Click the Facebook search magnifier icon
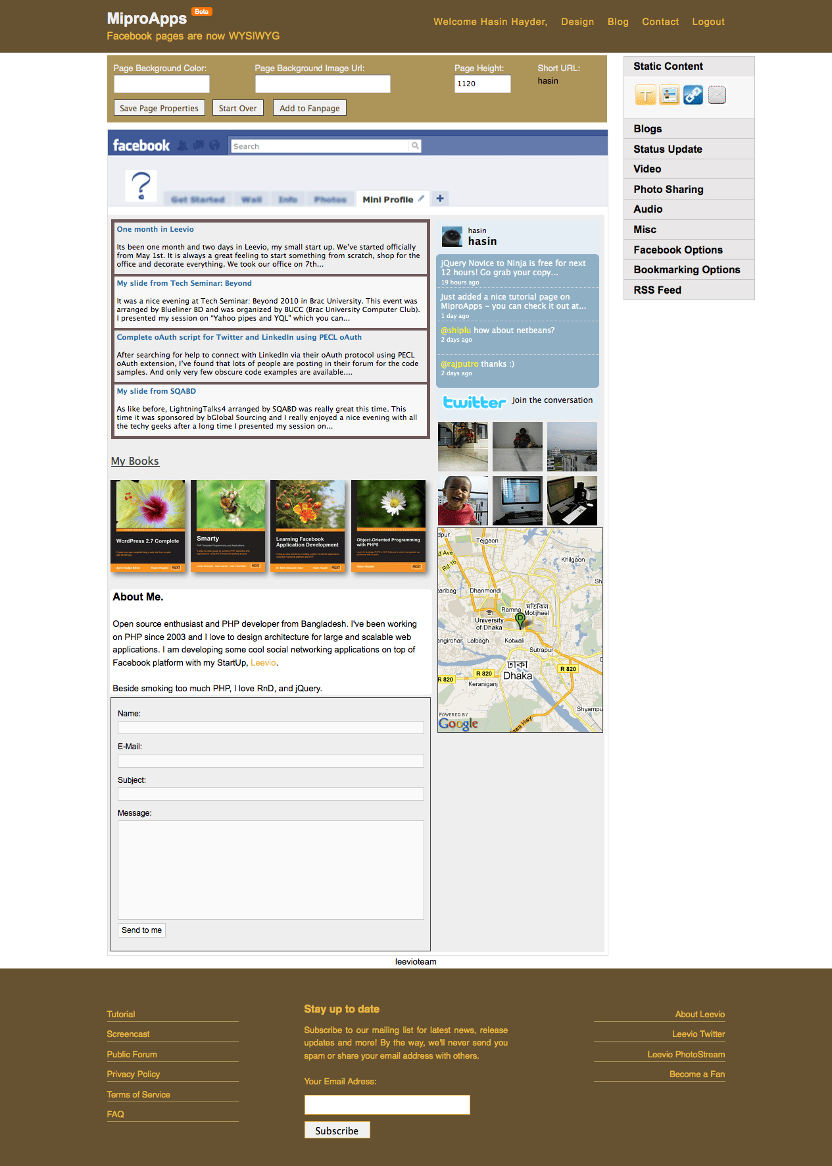This screenshot has width=832, height=1166. [x=415, y=146]
